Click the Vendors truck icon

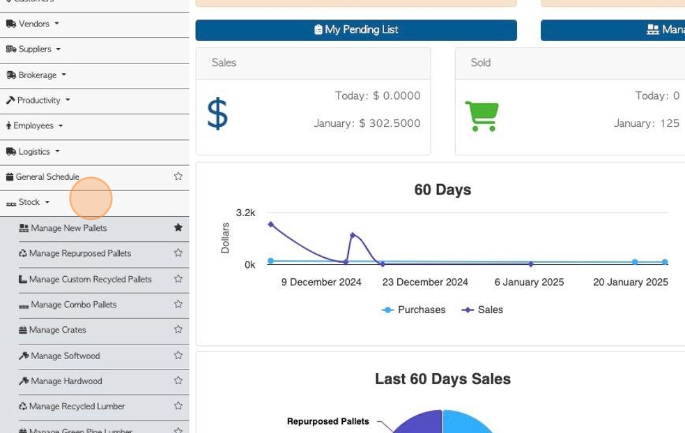pyautogui.click(x=11, y=24)
